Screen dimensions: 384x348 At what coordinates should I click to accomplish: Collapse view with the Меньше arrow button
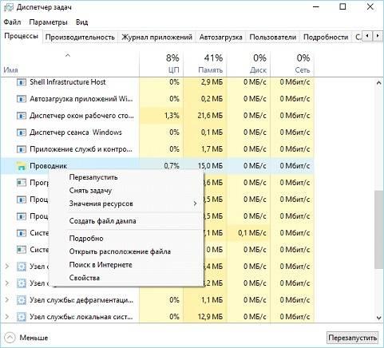click(x=10, y=338)
